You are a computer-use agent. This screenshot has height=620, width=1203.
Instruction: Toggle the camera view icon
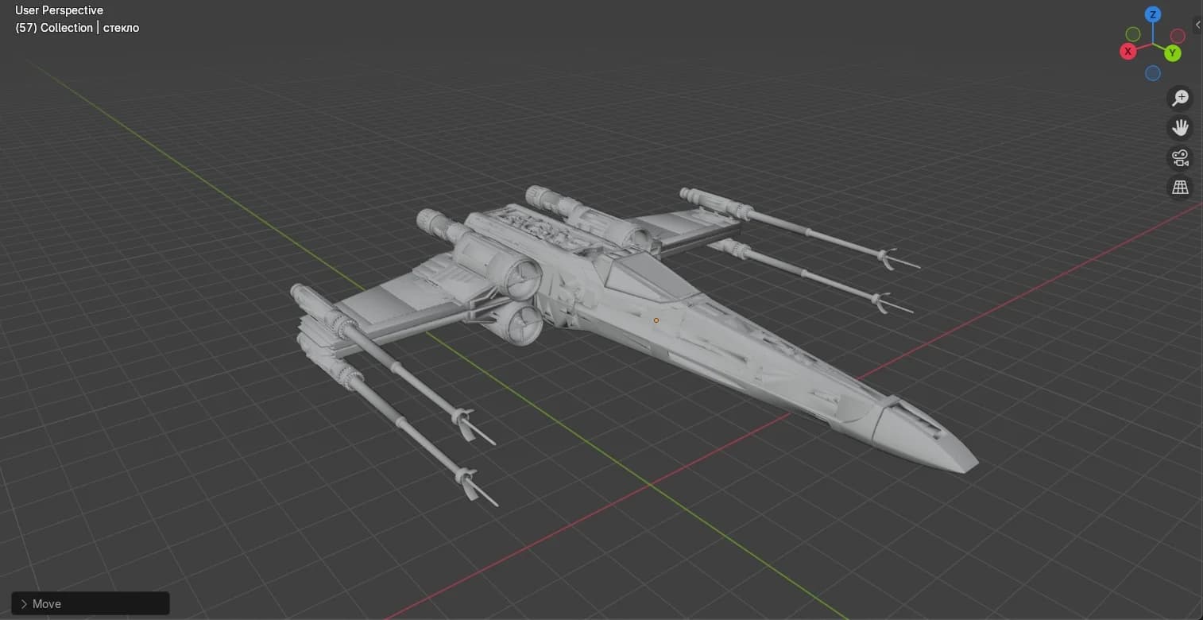click(1180, 157)
